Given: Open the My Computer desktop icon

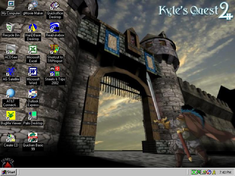Looking at the screenshot, I should pyautogui.click(x=11, y=5).
